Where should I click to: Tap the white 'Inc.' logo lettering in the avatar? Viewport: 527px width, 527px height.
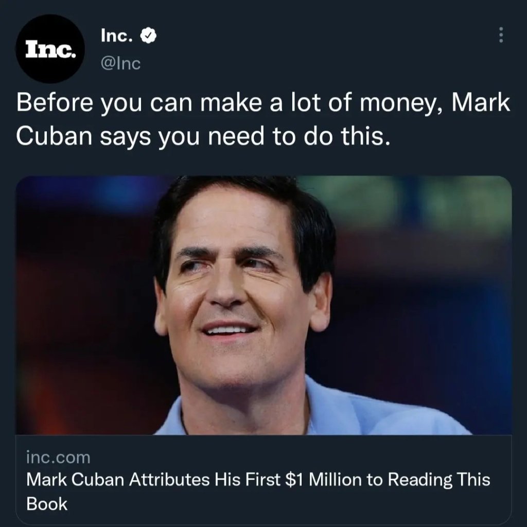tap(51, 50)
